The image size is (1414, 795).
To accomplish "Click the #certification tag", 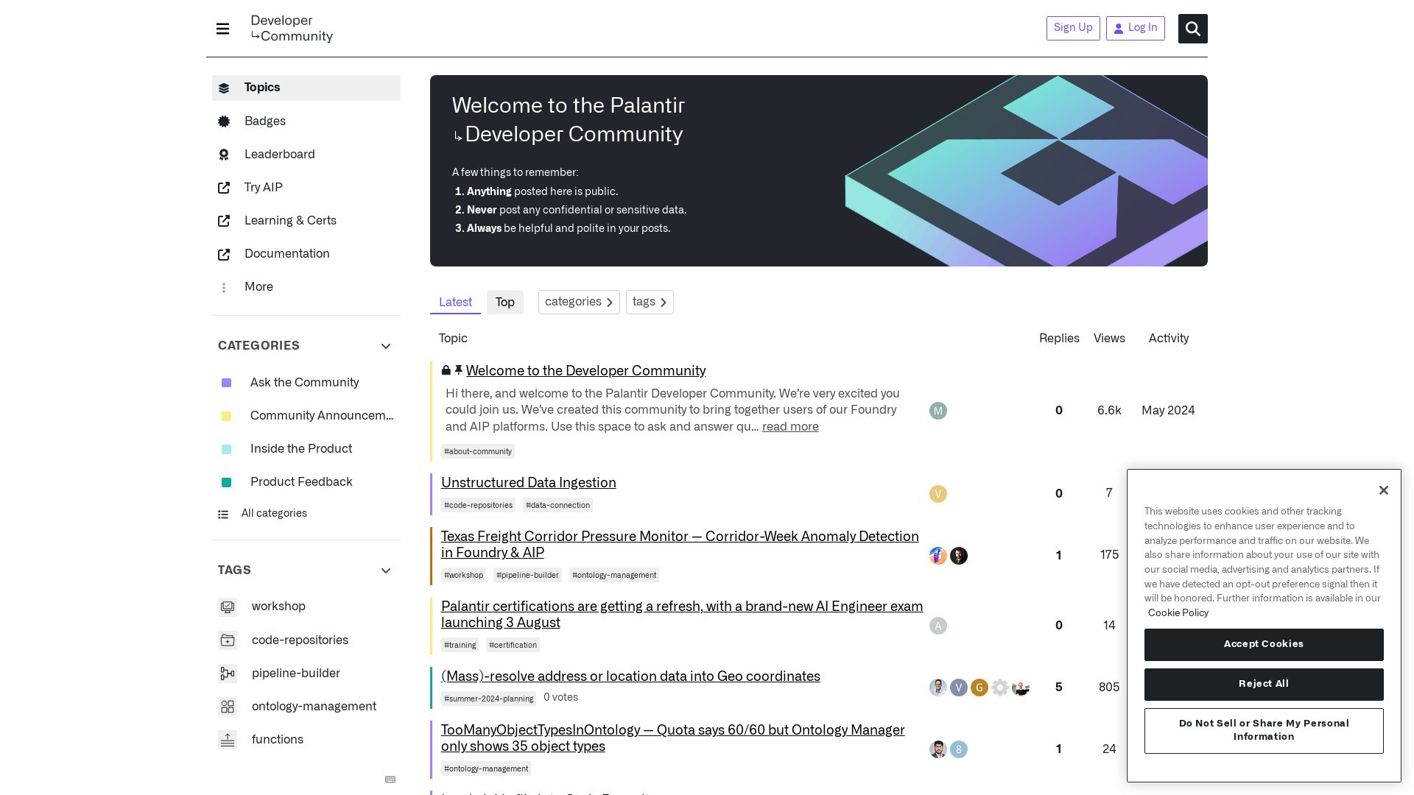I will click(513, 645).
